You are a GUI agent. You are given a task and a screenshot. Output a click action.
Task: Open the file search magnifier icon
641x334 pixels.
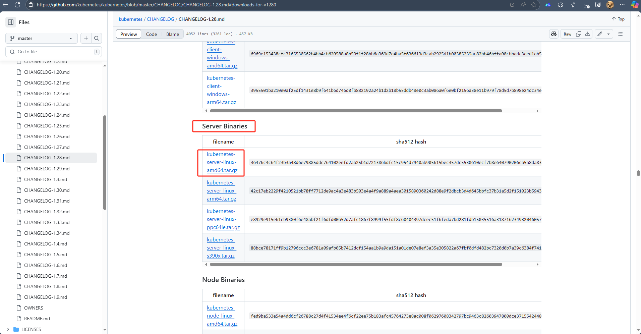tap(97, 38)
